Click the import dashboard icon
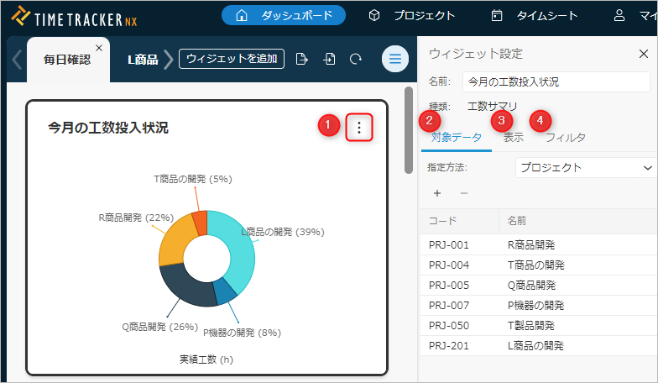The width and height of the screenshot is (658, 383). click(x=330, y=59)
